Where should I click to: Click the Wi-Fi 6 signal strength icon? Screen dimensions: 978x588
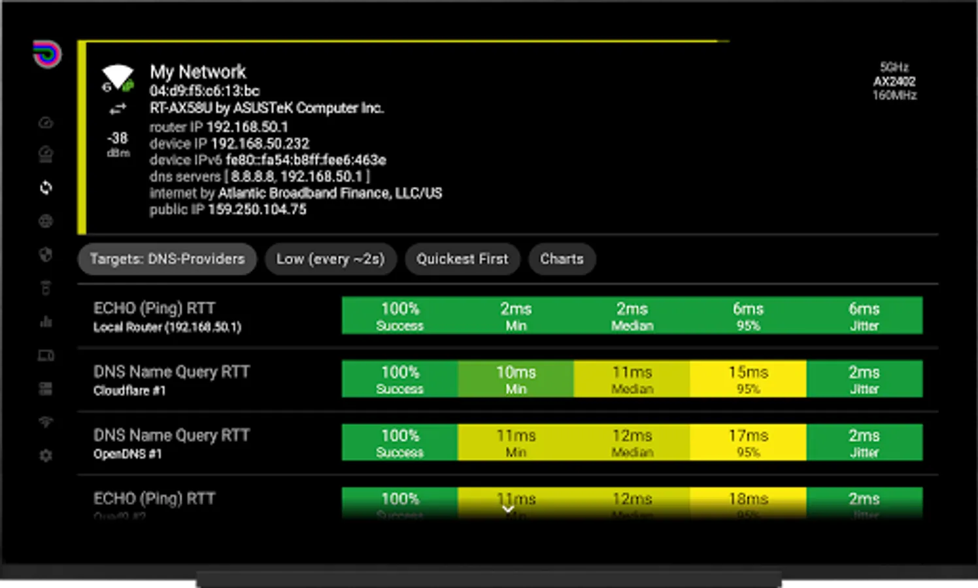pos(118,78)
